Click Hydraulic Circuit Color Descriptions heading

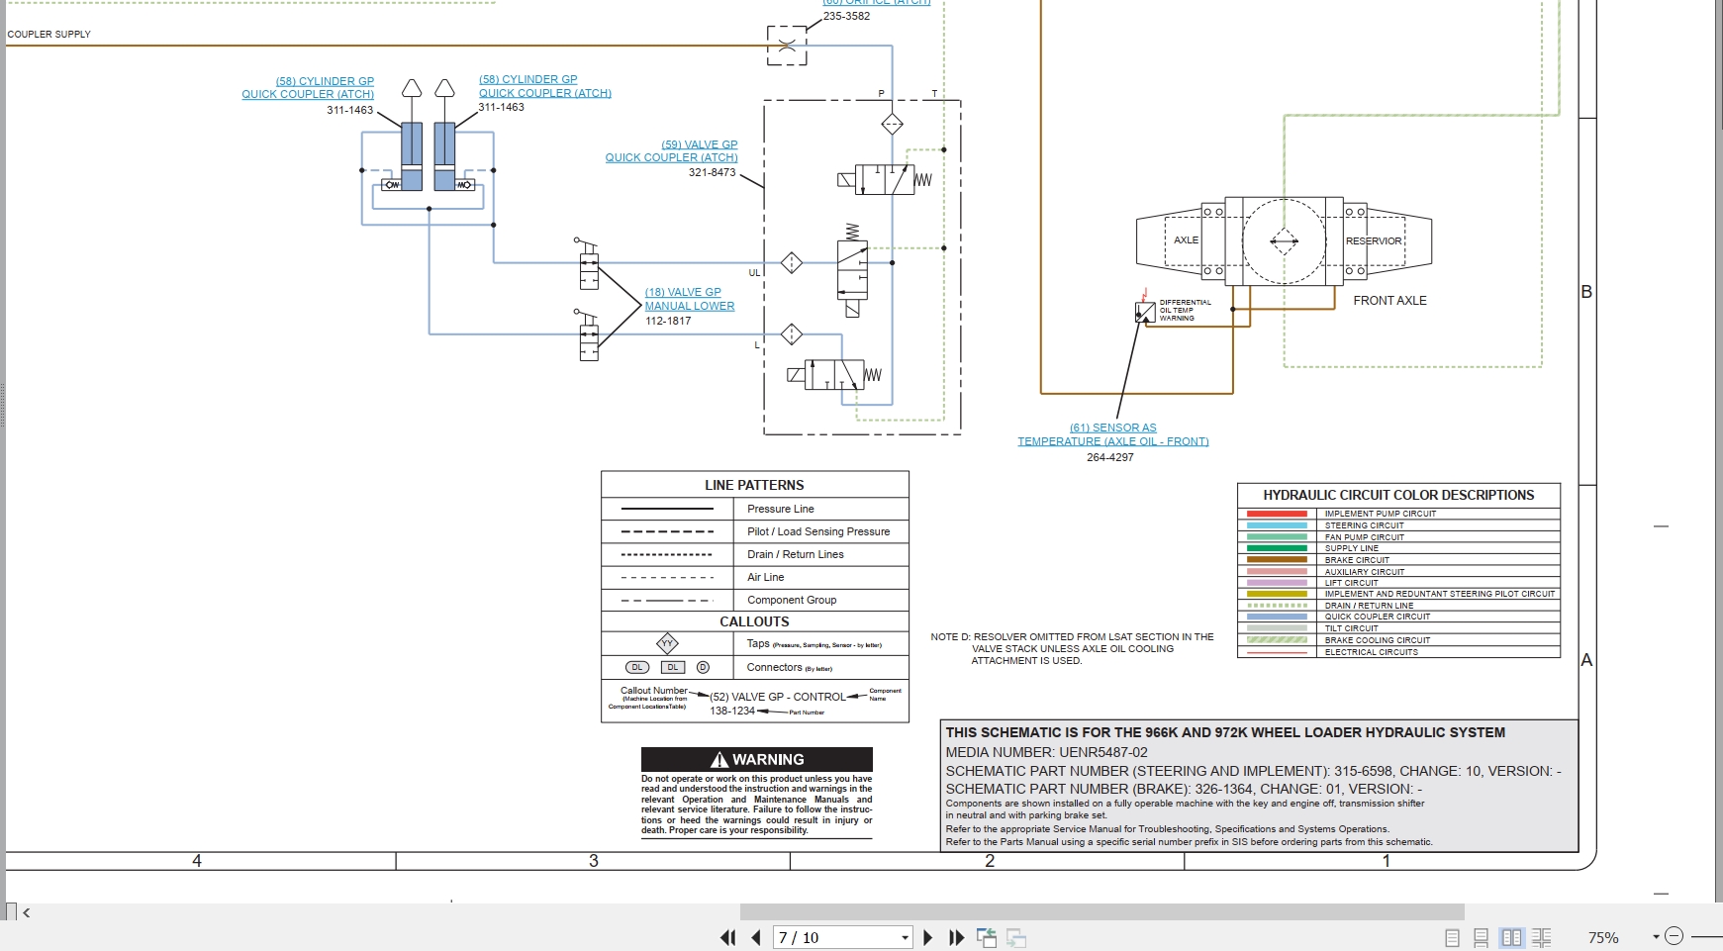coord(1398,495)
